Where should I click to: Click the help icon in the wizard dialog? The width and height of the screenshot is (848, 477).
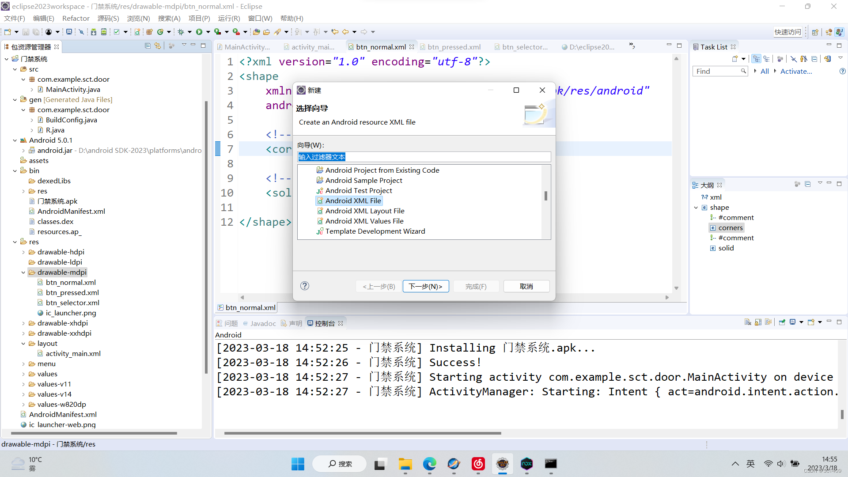pyautogui.click(x=305, y=286)
